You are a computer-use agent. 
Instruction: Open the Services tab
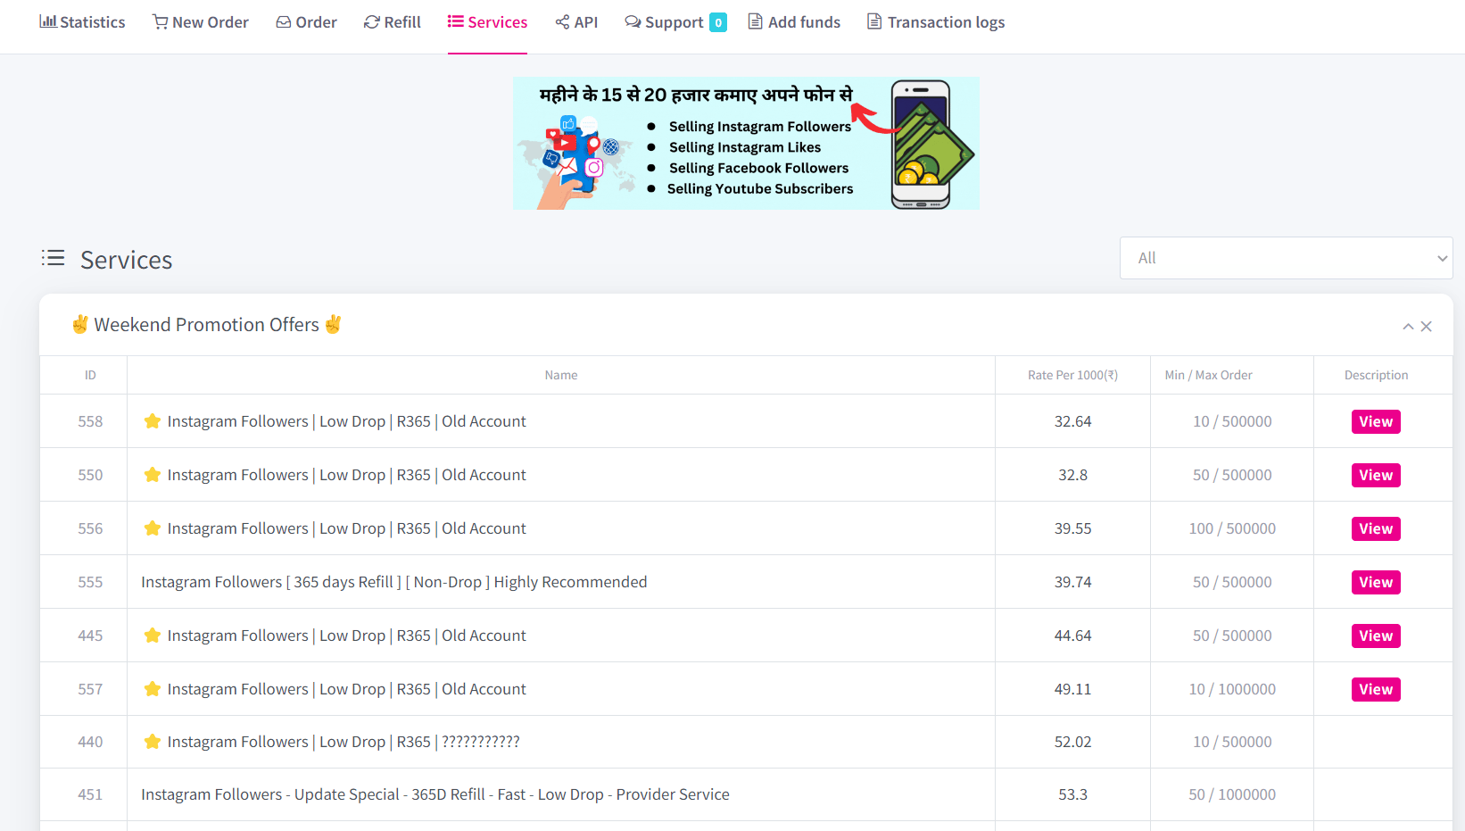(487, 22)
